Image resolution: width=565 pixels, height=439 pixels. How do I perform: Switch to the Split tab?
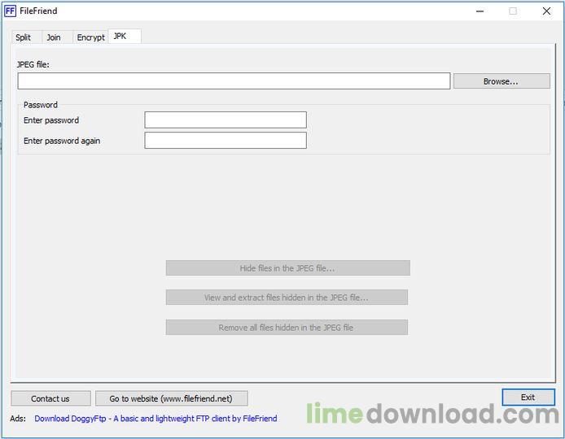coord(26,37)
